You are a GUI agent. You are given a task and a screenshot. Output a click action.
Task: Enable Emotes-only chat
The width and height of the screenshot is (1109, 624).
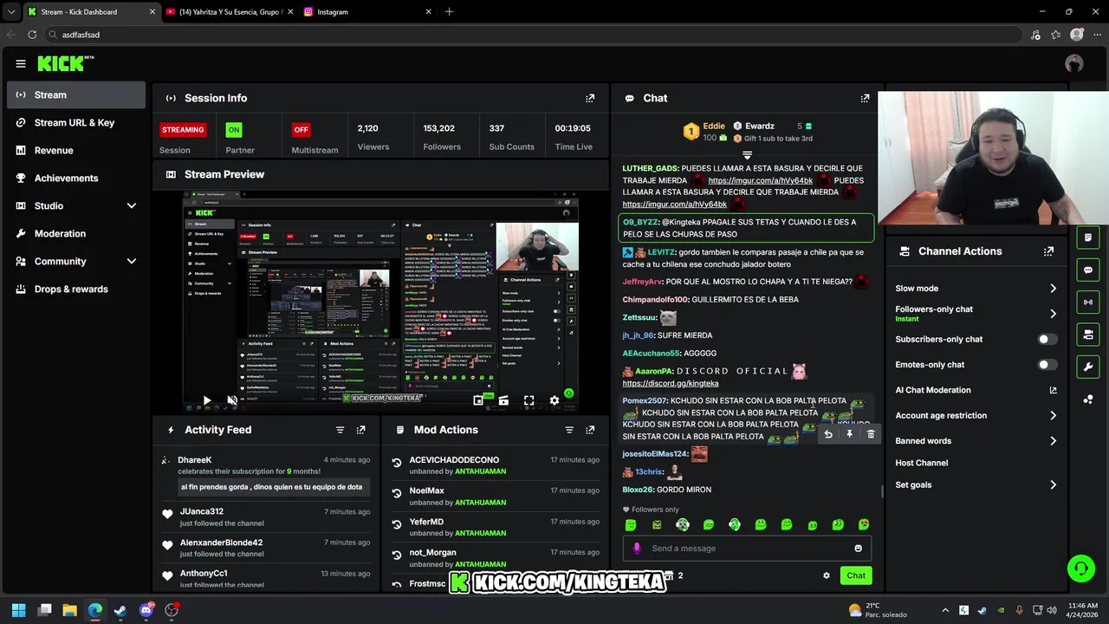1047,365
